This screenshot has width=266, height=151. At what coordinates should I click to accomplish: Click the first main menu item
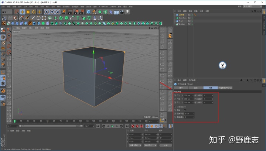coord(3,7)
